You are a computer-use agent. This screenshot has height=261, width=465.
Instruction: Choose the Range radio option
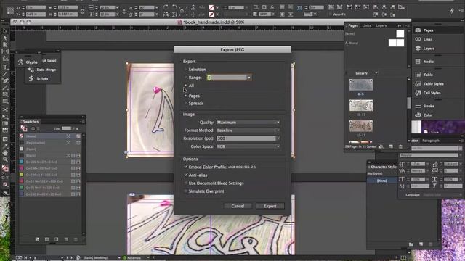tap(186, 78)
